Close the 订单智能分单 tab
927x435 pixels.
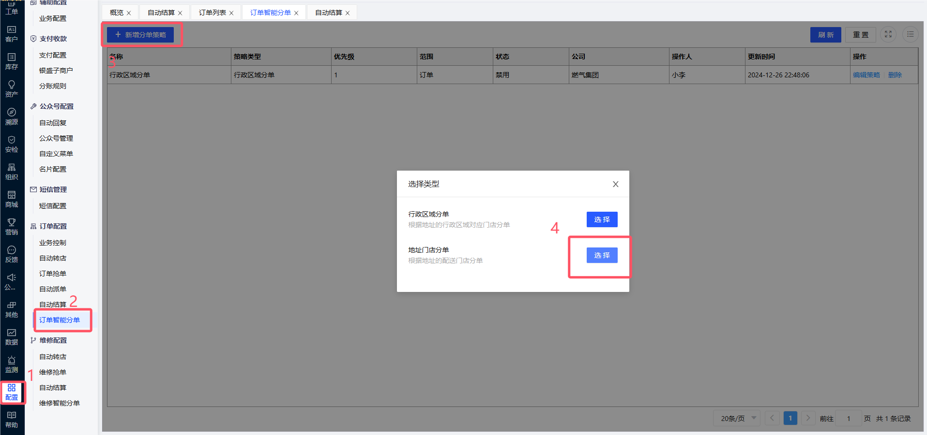(296, 13)
